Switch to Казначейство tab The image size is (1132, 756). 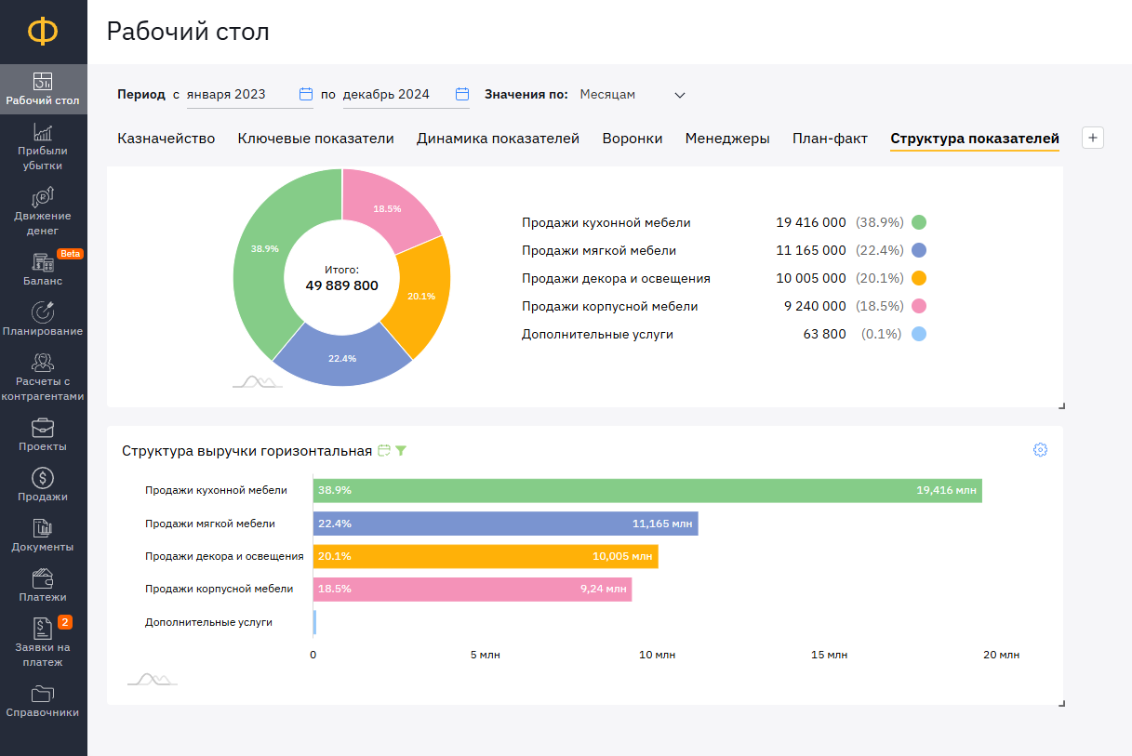[x=166, y=139]
